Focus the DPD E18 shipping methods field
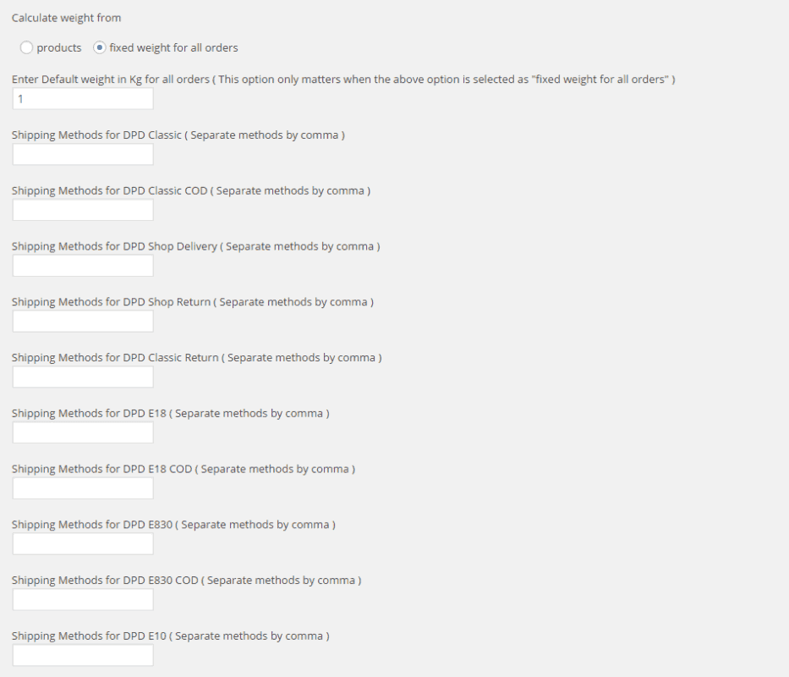This screenshot has height=677, width=789. pos(83,432)
